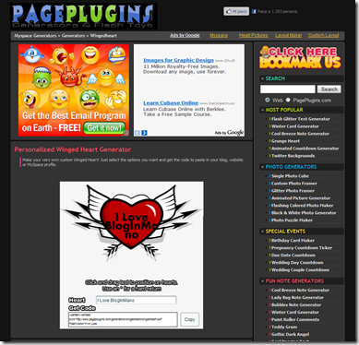The image size is (359, 345).
Task: Open Cool Breeze Note Generator under Most Popular
Action: [x=300, y=134]
